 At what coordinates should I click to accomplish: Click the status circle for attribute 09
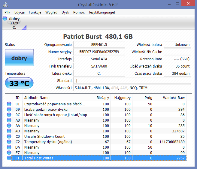(9, 109)
